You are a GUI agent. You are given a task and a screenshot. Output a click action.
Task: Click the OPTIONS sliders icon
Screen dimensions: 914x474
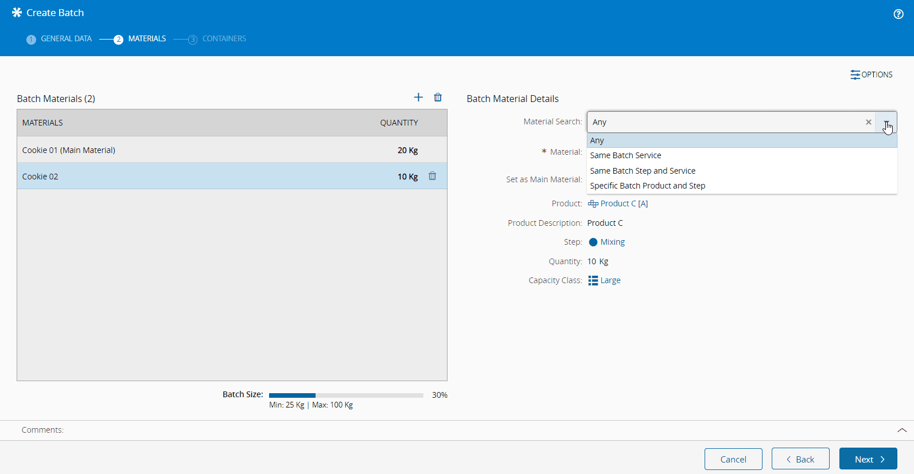(x=855, y=75)
